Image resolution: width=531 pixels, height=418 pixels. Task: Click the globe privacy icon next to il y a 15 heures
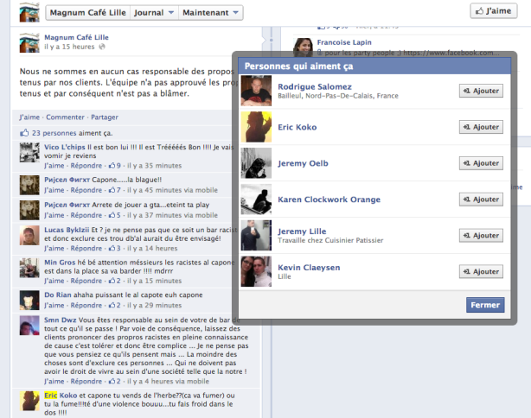coord(101,47)
